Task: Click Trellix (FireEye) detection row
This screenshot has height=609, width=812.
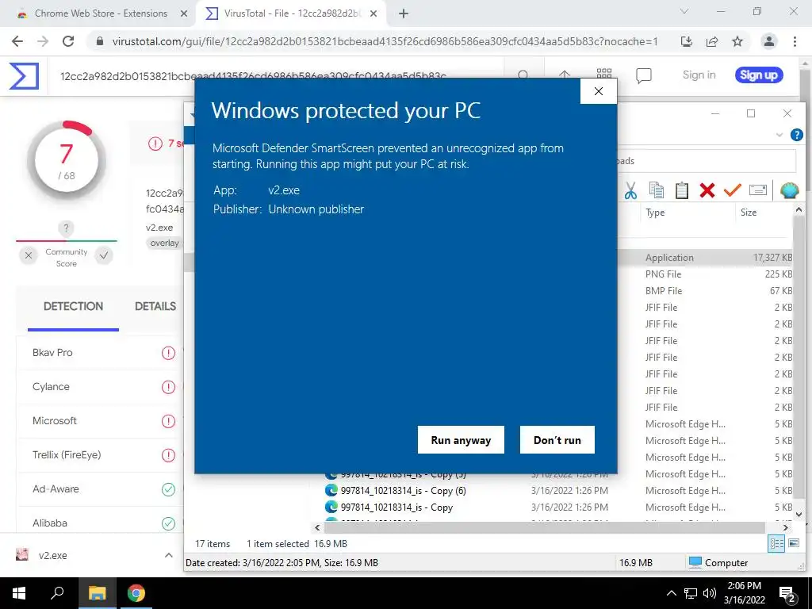Action: pyautogui.click(x=101, y=455)
